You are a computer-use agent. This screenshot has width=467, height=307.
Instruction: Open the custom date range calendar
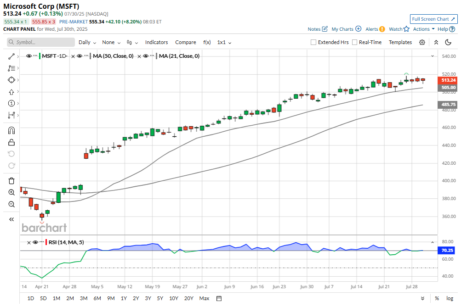tap(219, 298)
